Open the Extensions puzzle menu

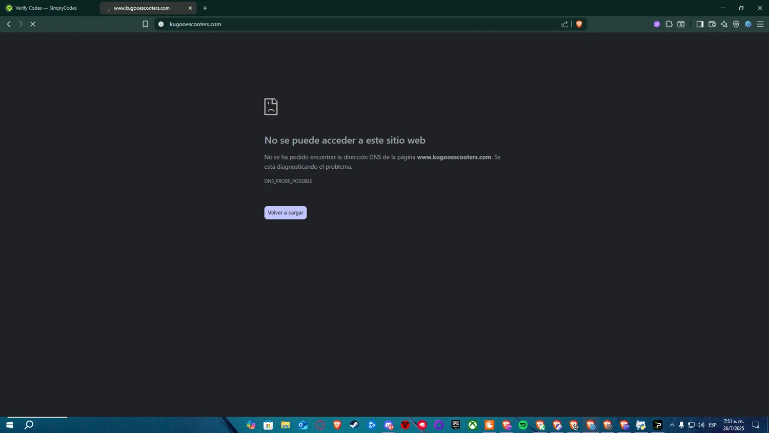[x=669, y=24]
